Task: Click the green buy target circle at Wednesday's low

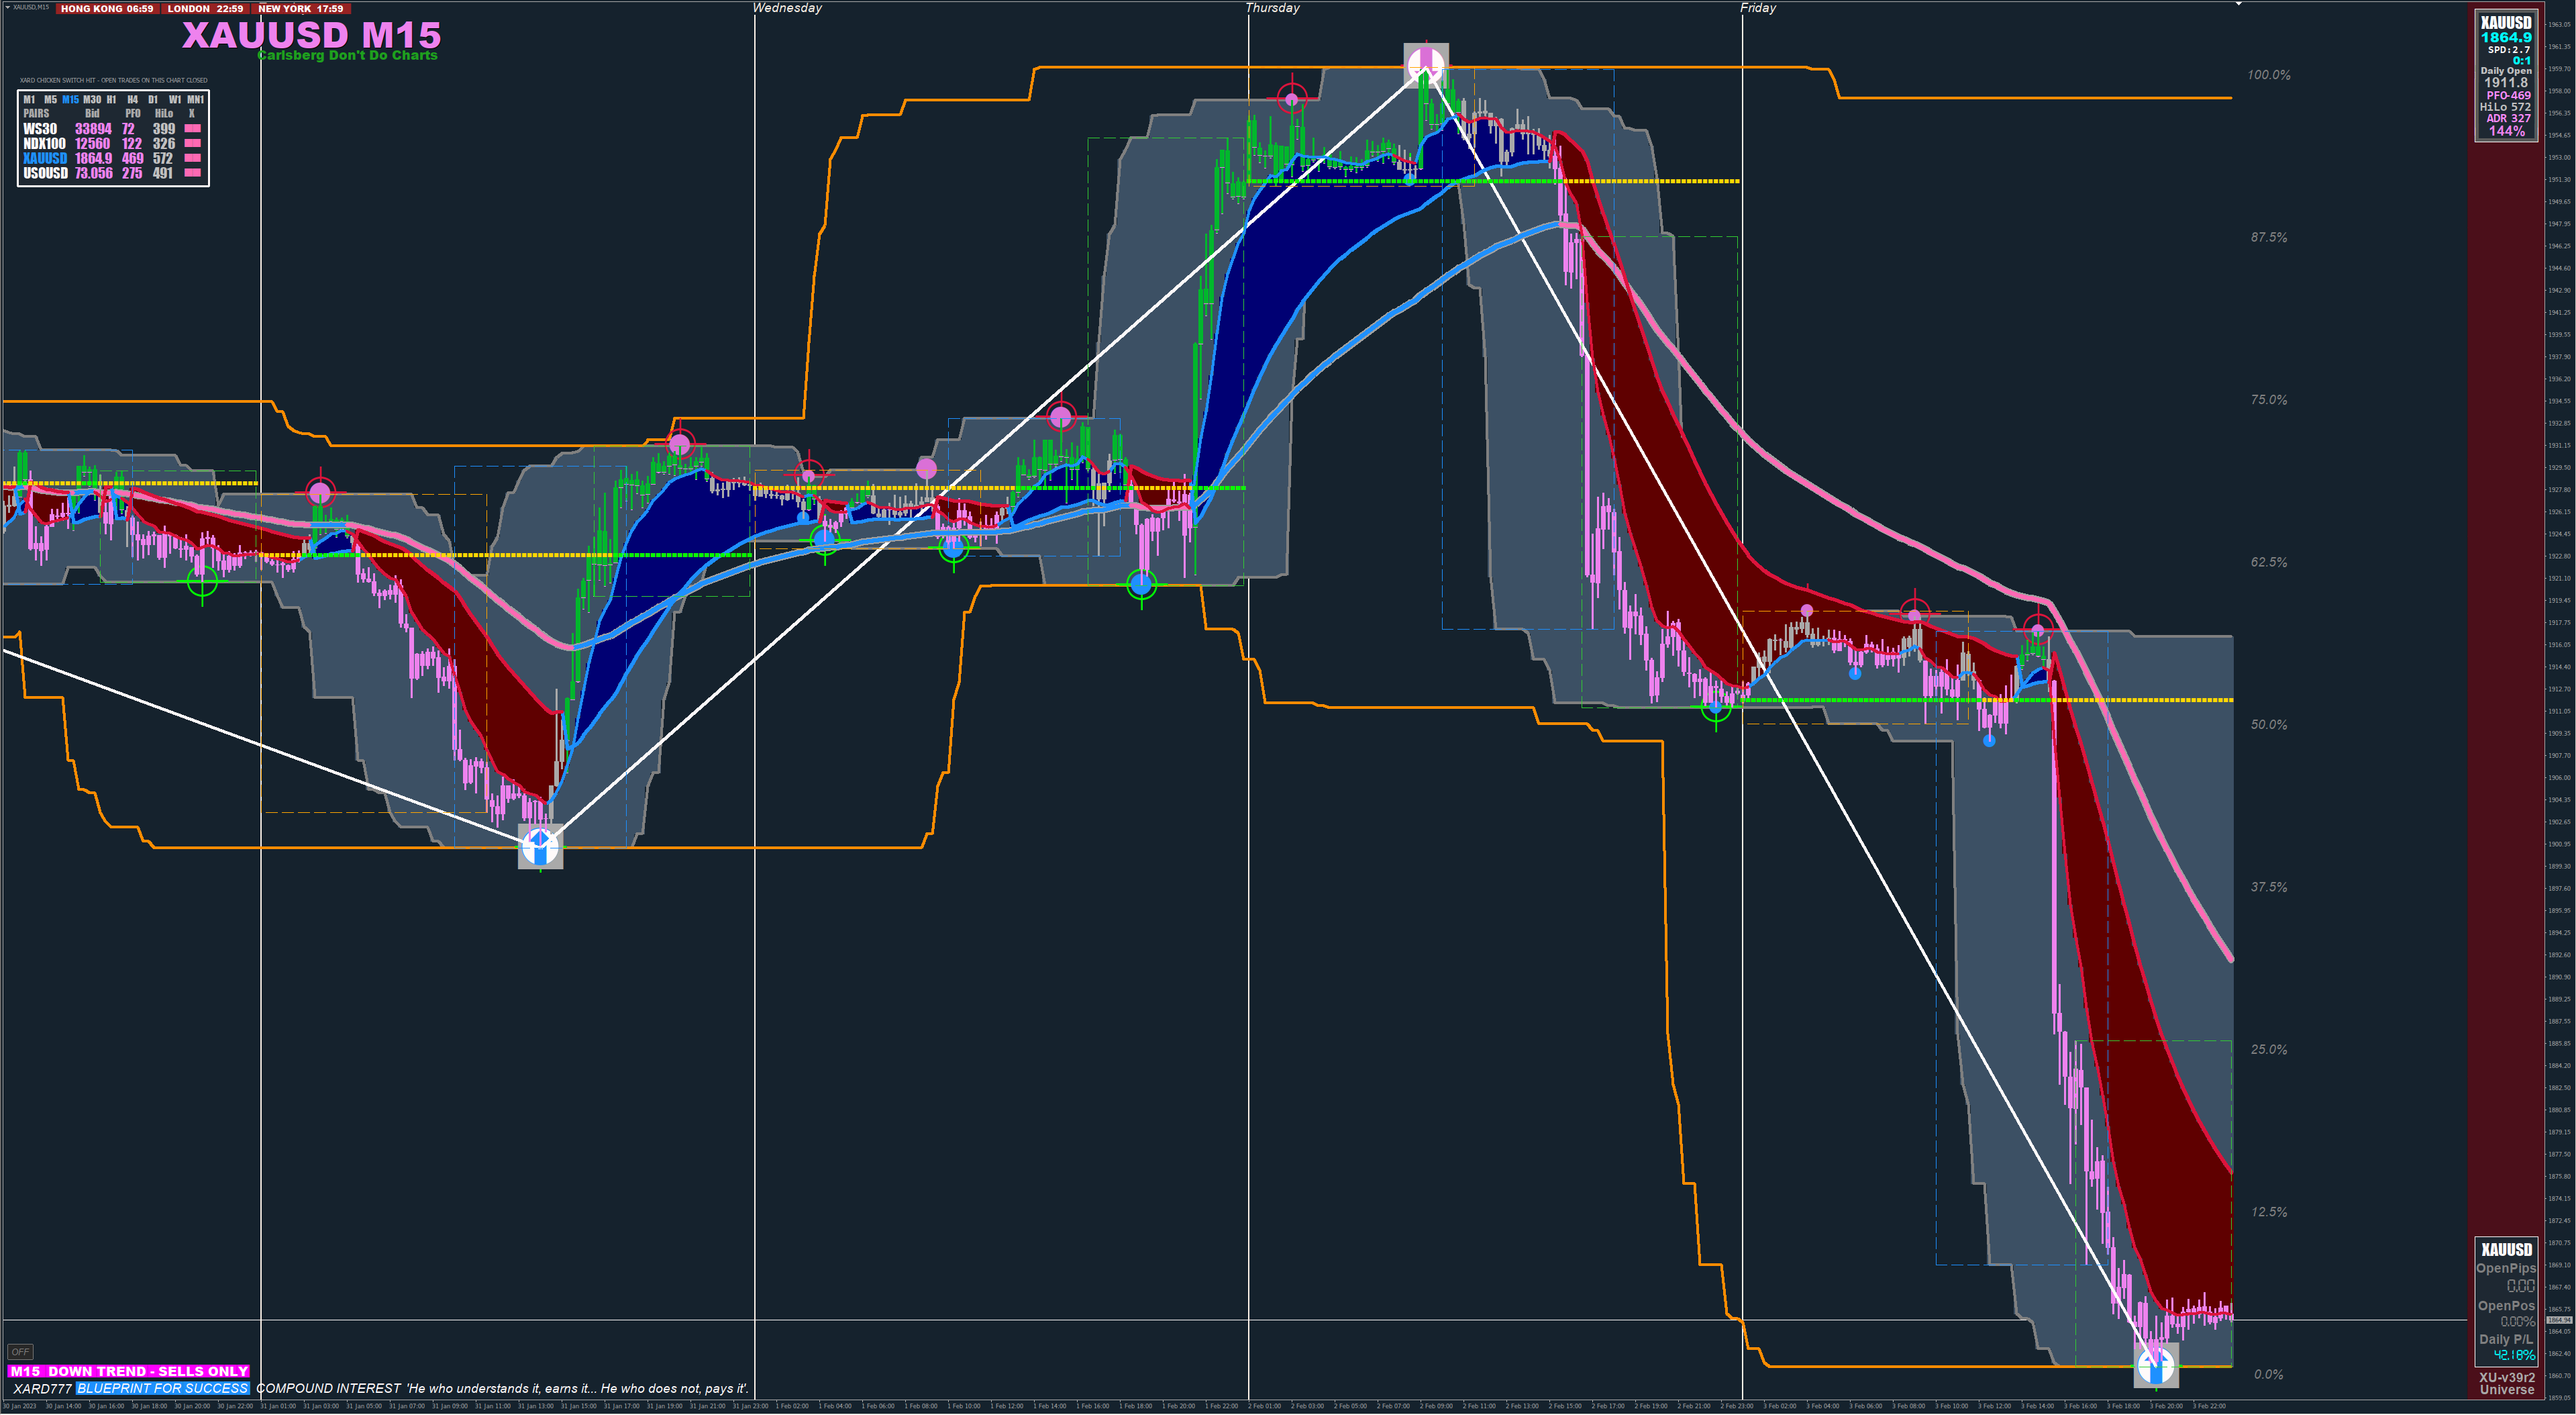Action: (x=1141, y=585)
